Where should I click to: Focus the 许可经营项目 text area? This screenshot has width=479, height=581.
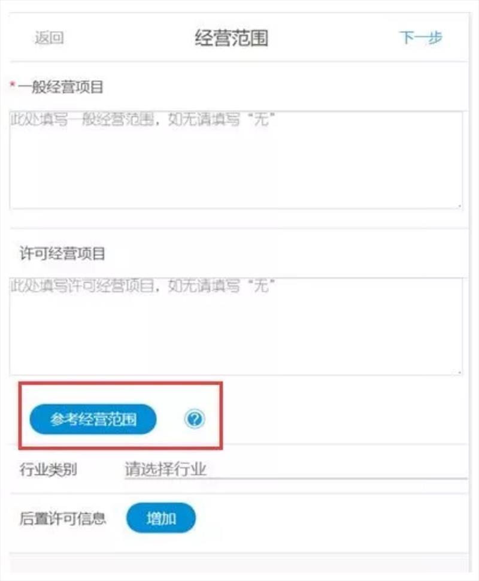click(x=236, y=326)
